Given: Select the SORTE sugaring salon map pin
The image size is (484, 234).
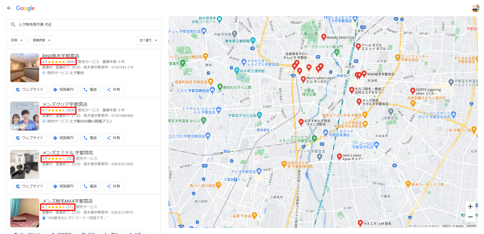Looking at the screenshot, I should 413,91.
